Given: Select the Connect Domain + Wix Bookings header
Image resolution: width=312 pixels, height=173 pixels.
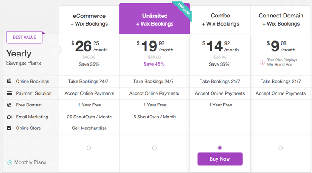Looking at the screenshot, I should 281,20.
